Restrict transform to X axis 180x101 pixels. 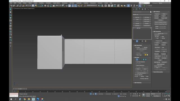[128, 6]
